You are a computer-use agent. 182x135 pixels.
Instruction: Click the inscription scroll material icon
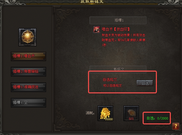click(x=131, y=113)
